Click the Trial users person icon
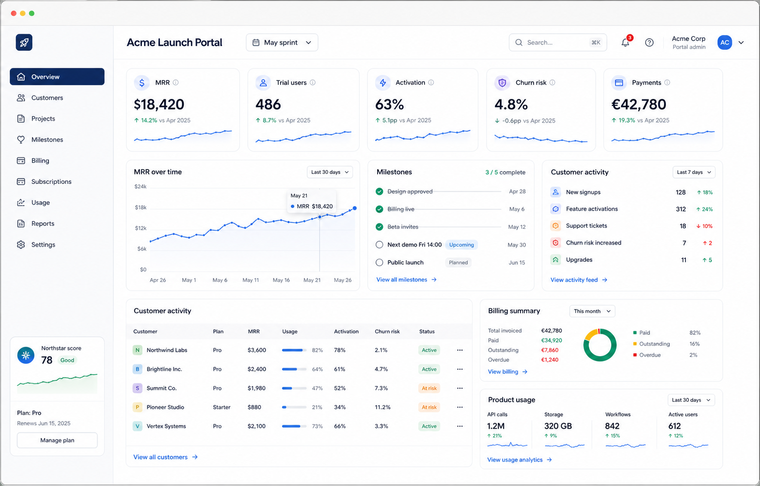Viewport: 760px width, 486px height. click(263, 83)
